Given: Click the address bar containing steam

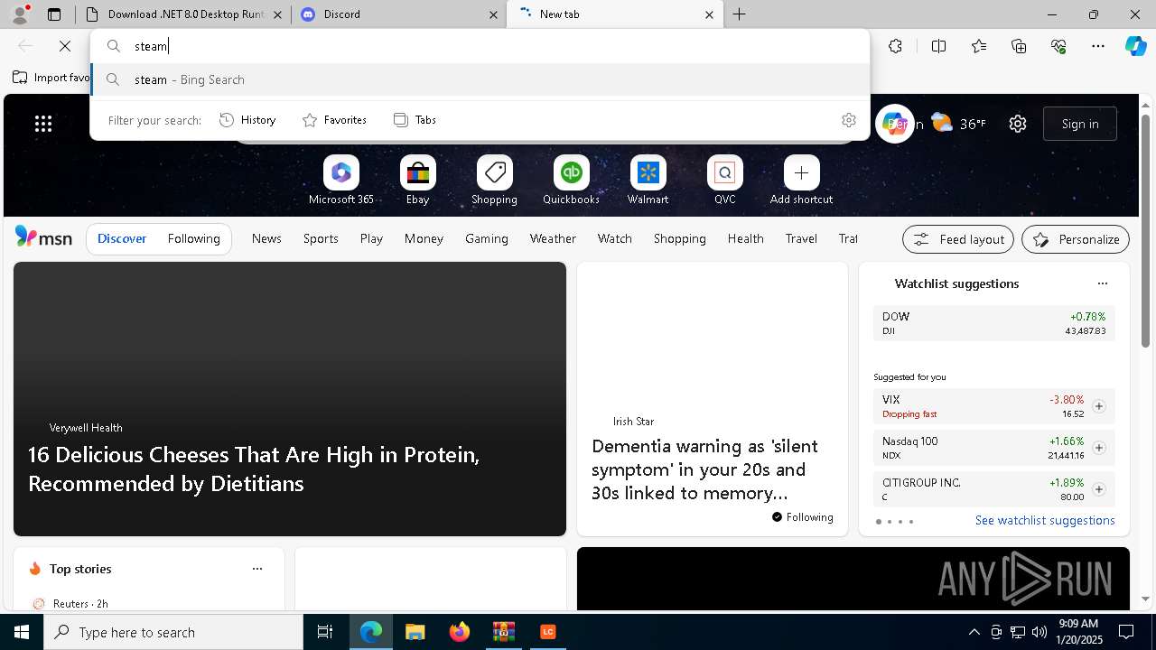Looking at the screenshot, I should (480, 46).
